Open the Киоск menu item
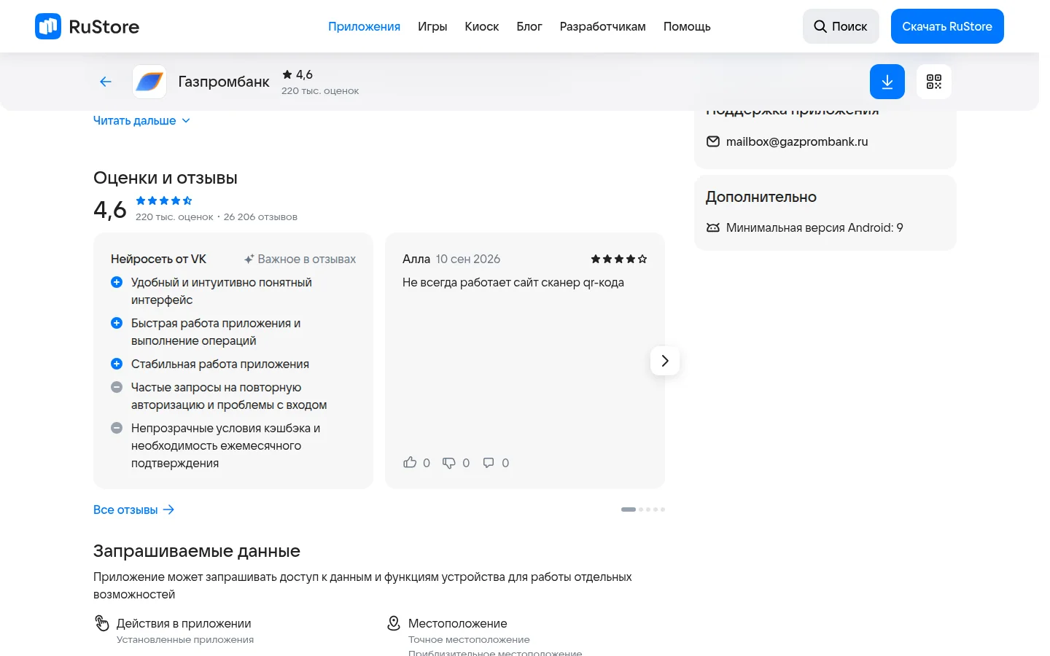The image size is (1050, 656). [x=482, y=26]
